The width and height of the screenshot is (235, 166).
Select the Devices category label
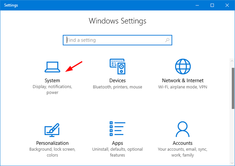[x=117, y=80]
